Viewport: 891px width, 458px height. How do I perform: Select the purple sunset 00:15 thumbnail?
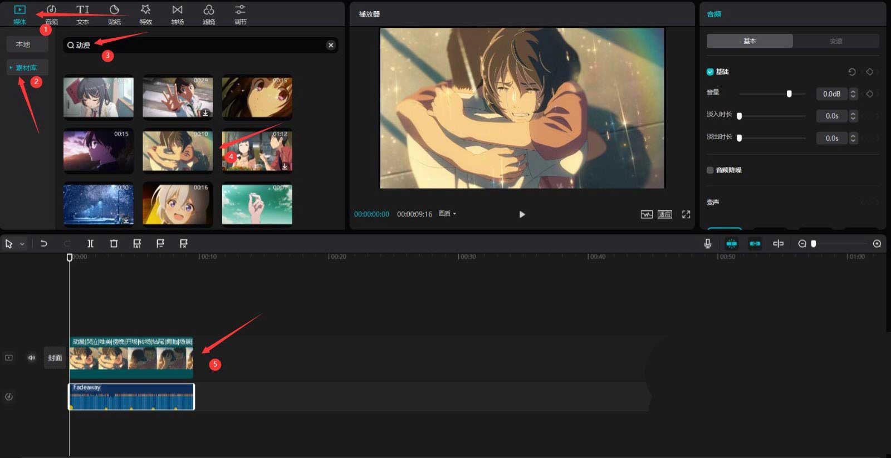point(99,150)
